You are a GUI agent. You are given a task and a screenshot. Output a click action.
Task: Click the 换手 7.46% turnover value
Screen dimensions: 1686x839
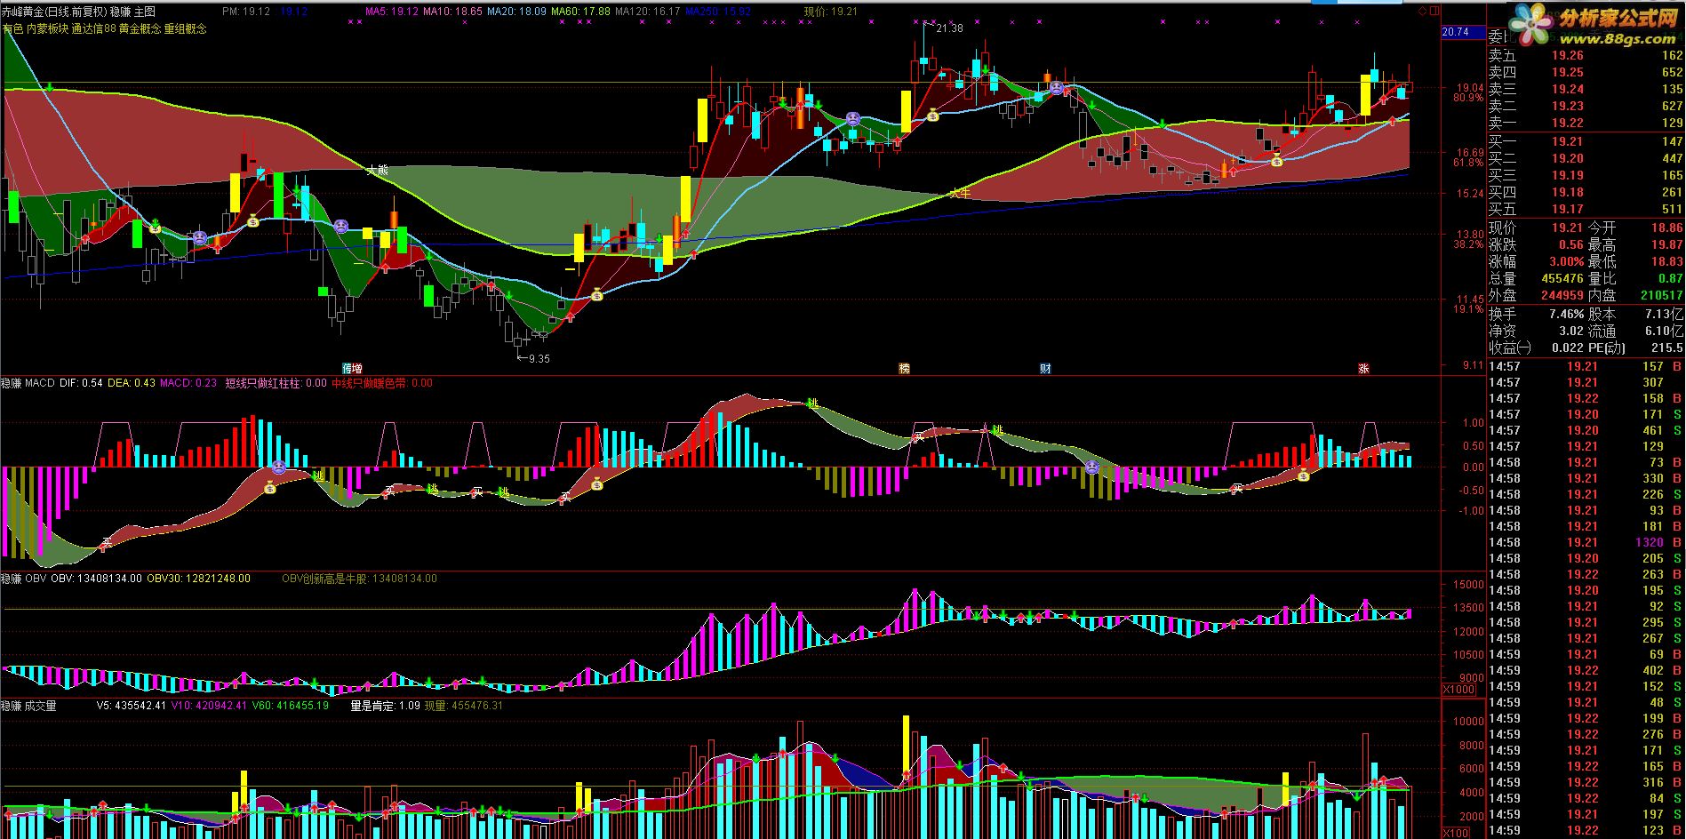pos(1566,314)
